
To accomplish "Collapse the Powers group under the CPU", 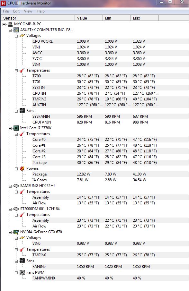I will point(16,168).
